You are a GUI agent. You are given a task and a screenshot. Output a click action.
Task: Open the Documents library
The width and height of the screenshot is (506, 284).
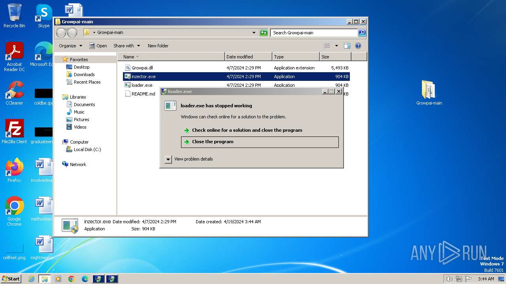click(x=84, y=105)
